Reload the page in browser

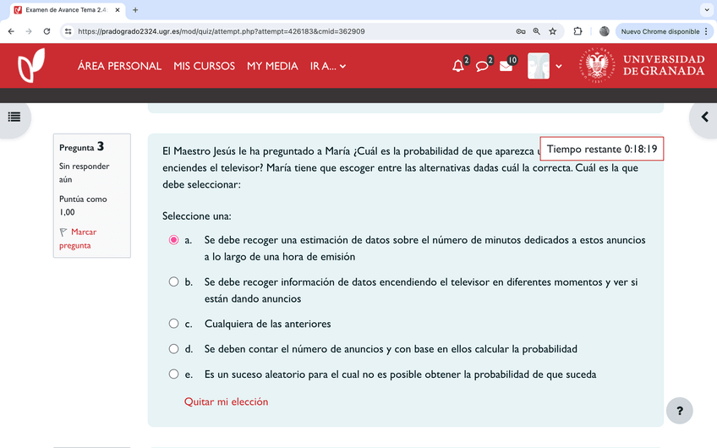(x=47, y=31)
